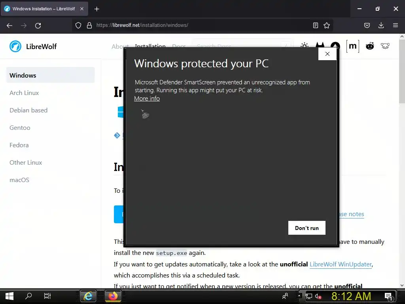Click the Don't run button

307,228
